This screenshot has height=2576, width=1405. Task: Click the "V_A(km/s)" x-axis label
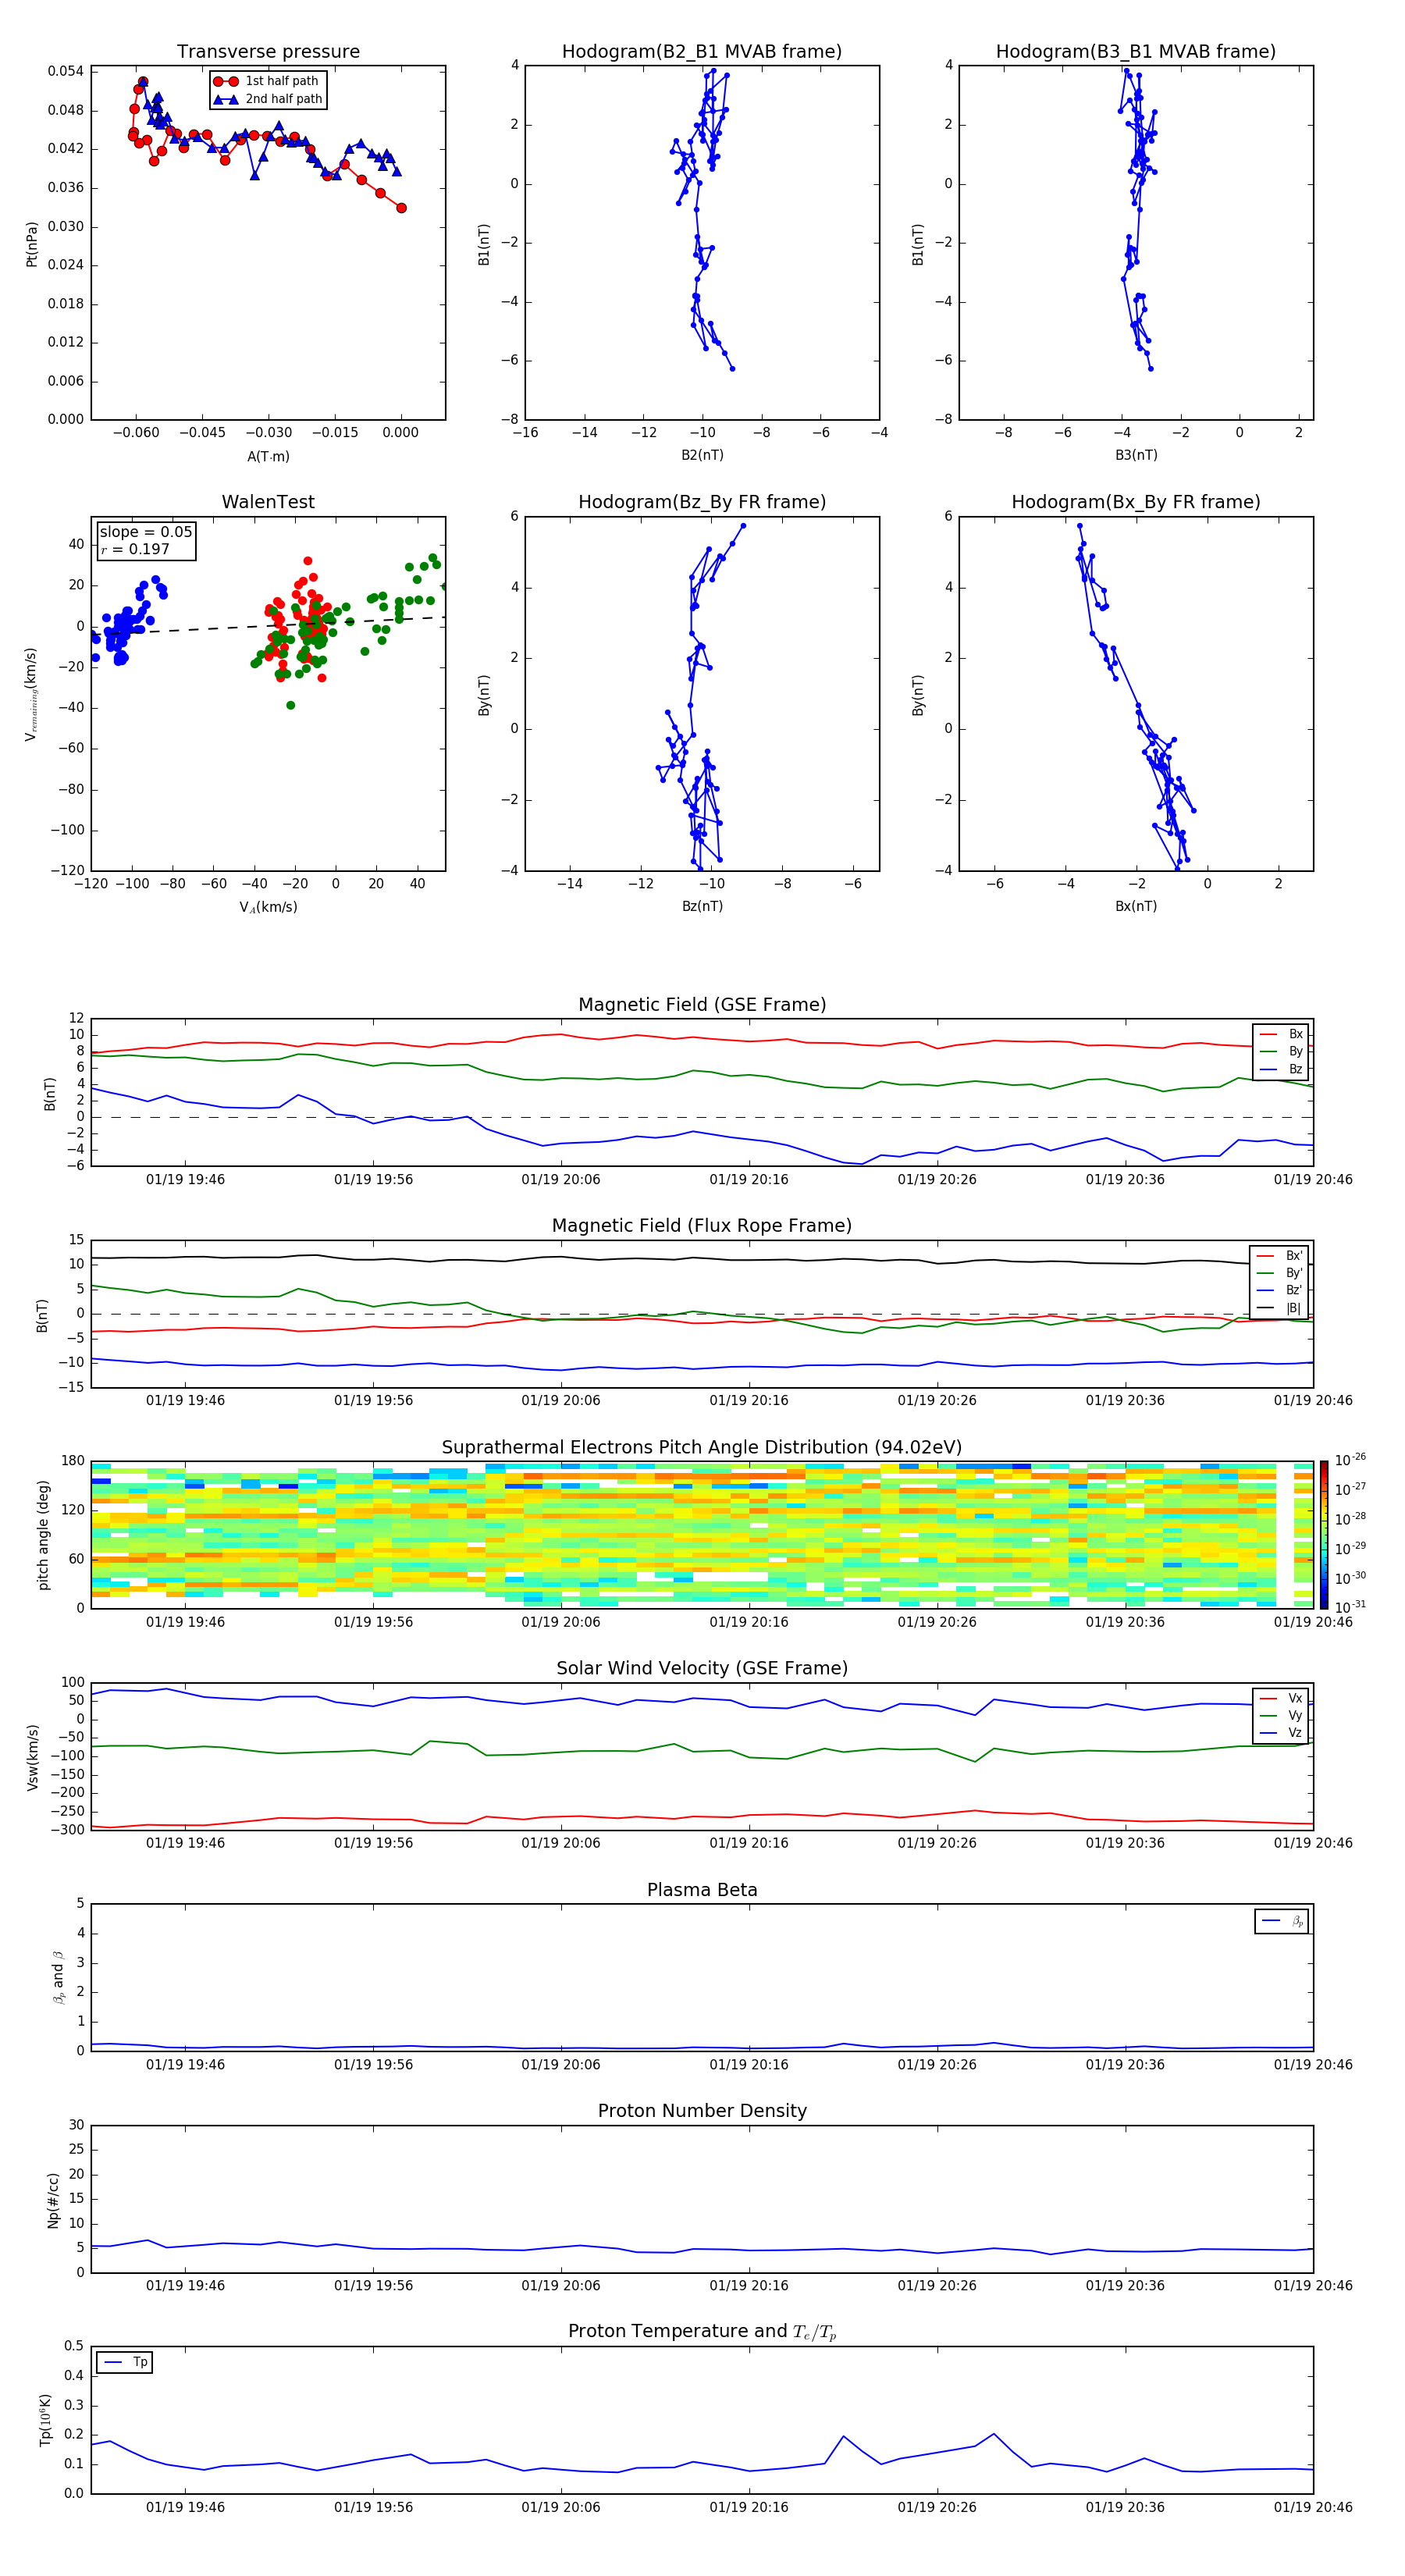coord(268,907)
